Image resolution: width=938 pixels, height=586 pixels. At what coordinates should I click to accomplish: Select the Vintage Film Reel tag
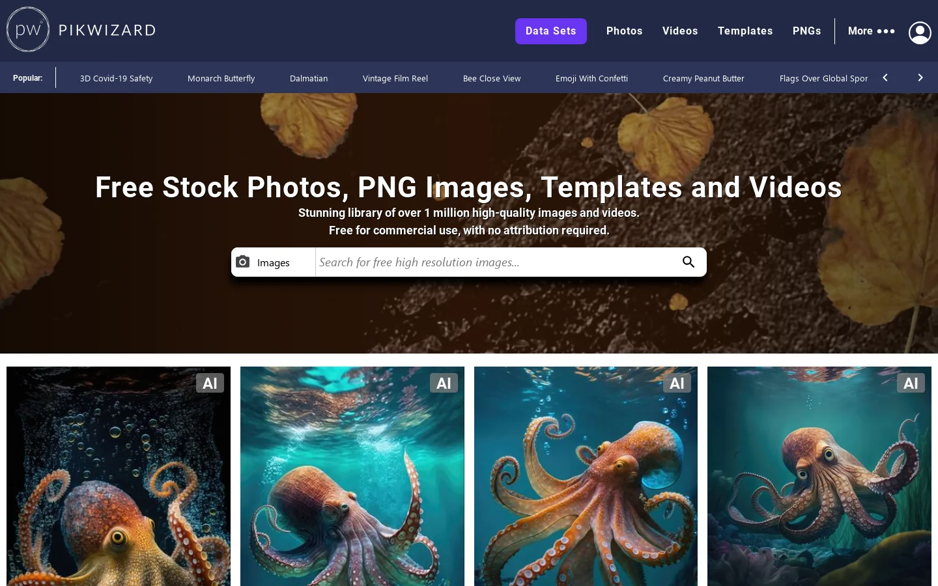[x=395, y=78]
